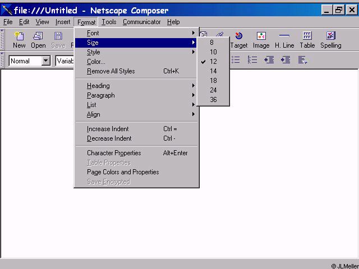Open the Insert menu
The width and height of the screenshot is (359, 269).
(x=63, y=22)
